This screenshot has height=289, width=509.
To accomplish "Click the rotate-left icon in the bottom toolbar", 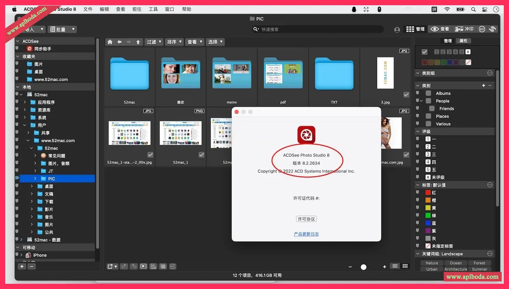I will click(124, 266).
